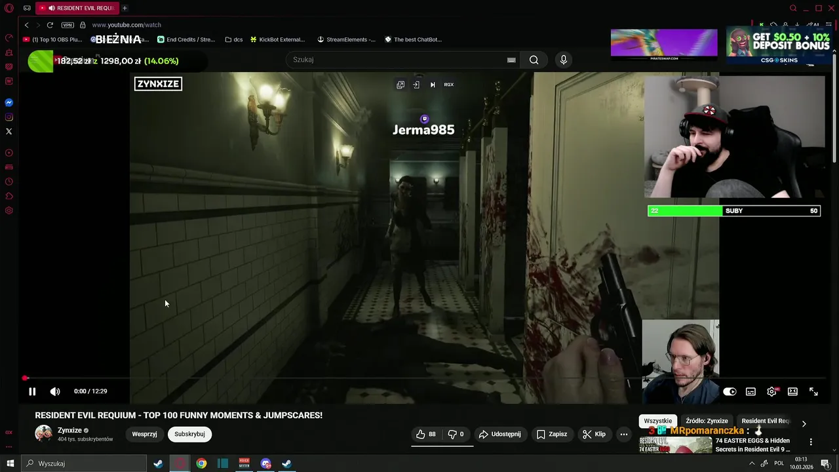Open the on-screen keyboard in search
839x472 pixels.
(x=511, y=60)
